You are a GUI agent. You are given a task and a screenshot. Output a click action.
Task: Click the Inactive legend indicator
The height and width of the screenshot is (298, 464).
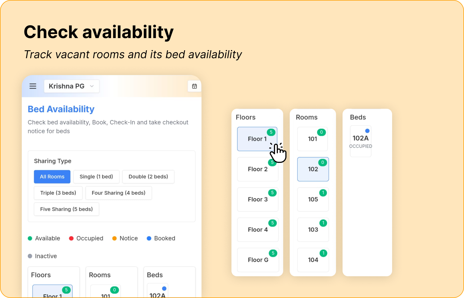pyautogui.click(x=30, y=256)
